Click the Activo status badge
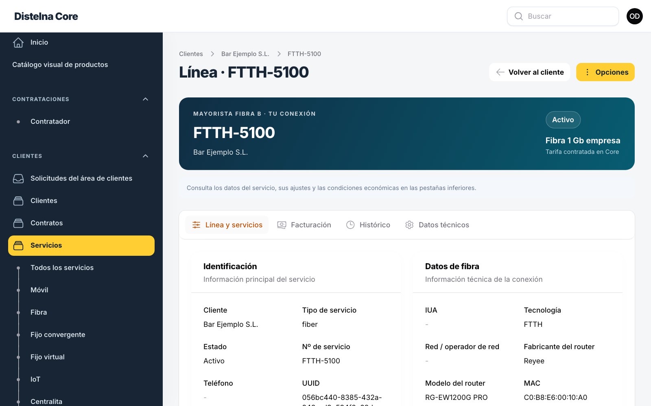 (x=563, y=120)
